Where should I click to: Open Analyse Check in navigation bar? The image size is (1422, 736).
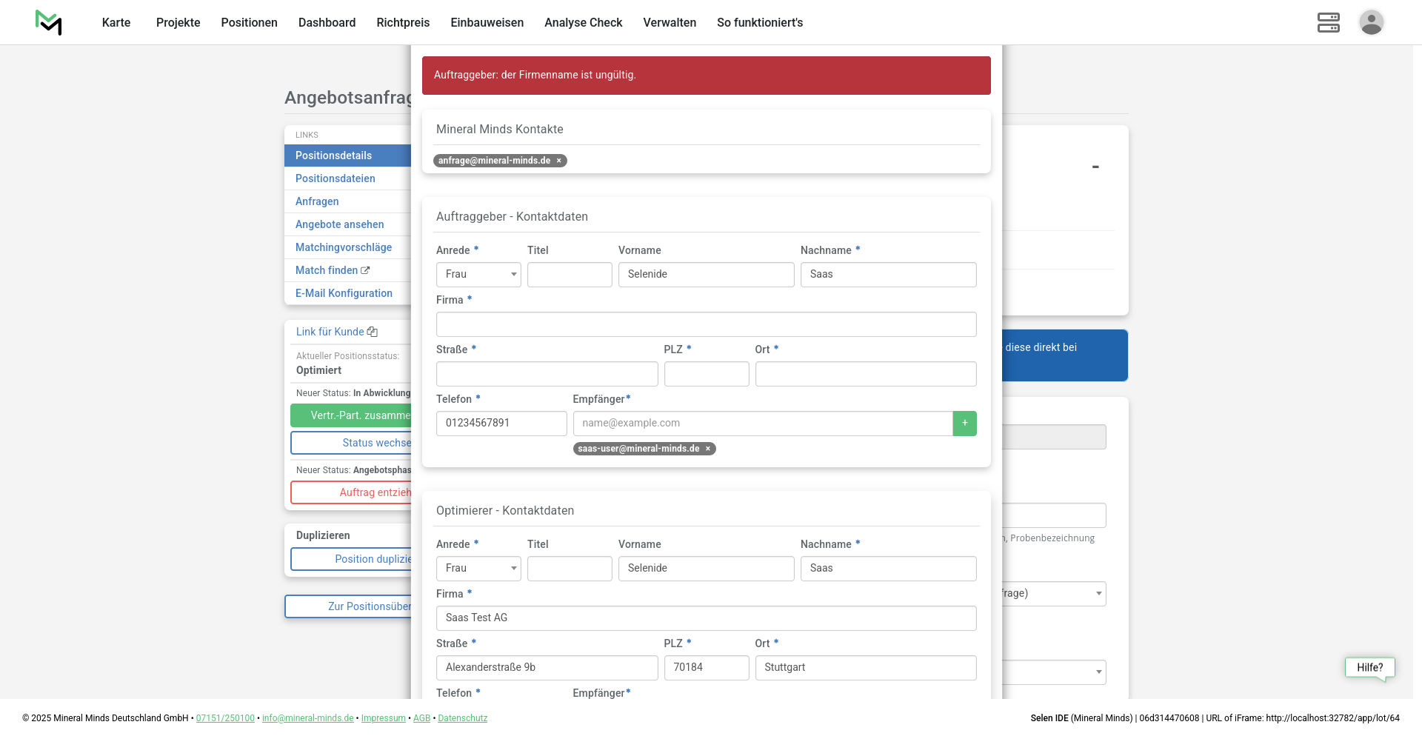click(x=583, y=22)
